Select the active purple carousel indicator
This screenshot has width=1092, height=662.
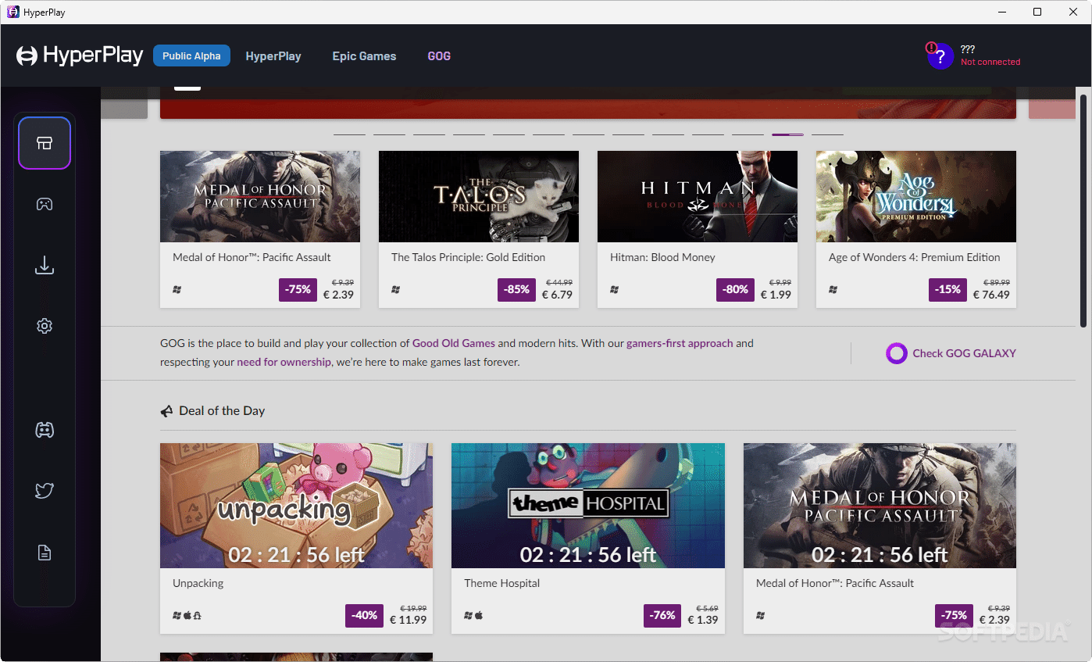click(787, 134)
